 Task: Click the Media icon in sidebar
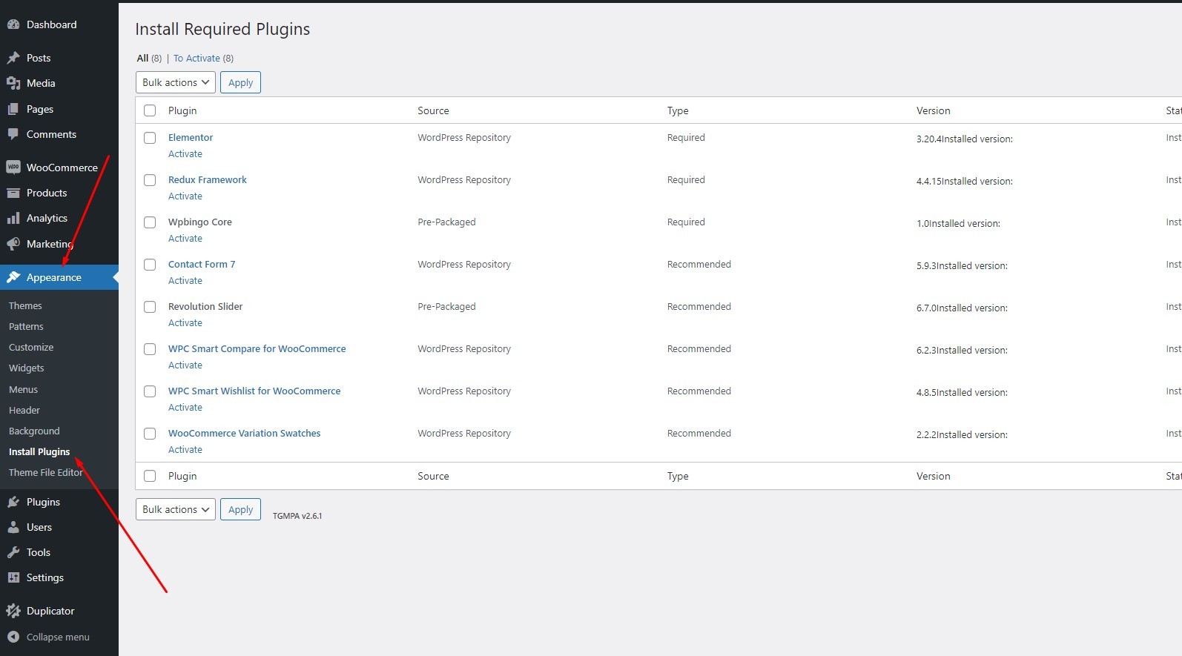tap(13, 83)
